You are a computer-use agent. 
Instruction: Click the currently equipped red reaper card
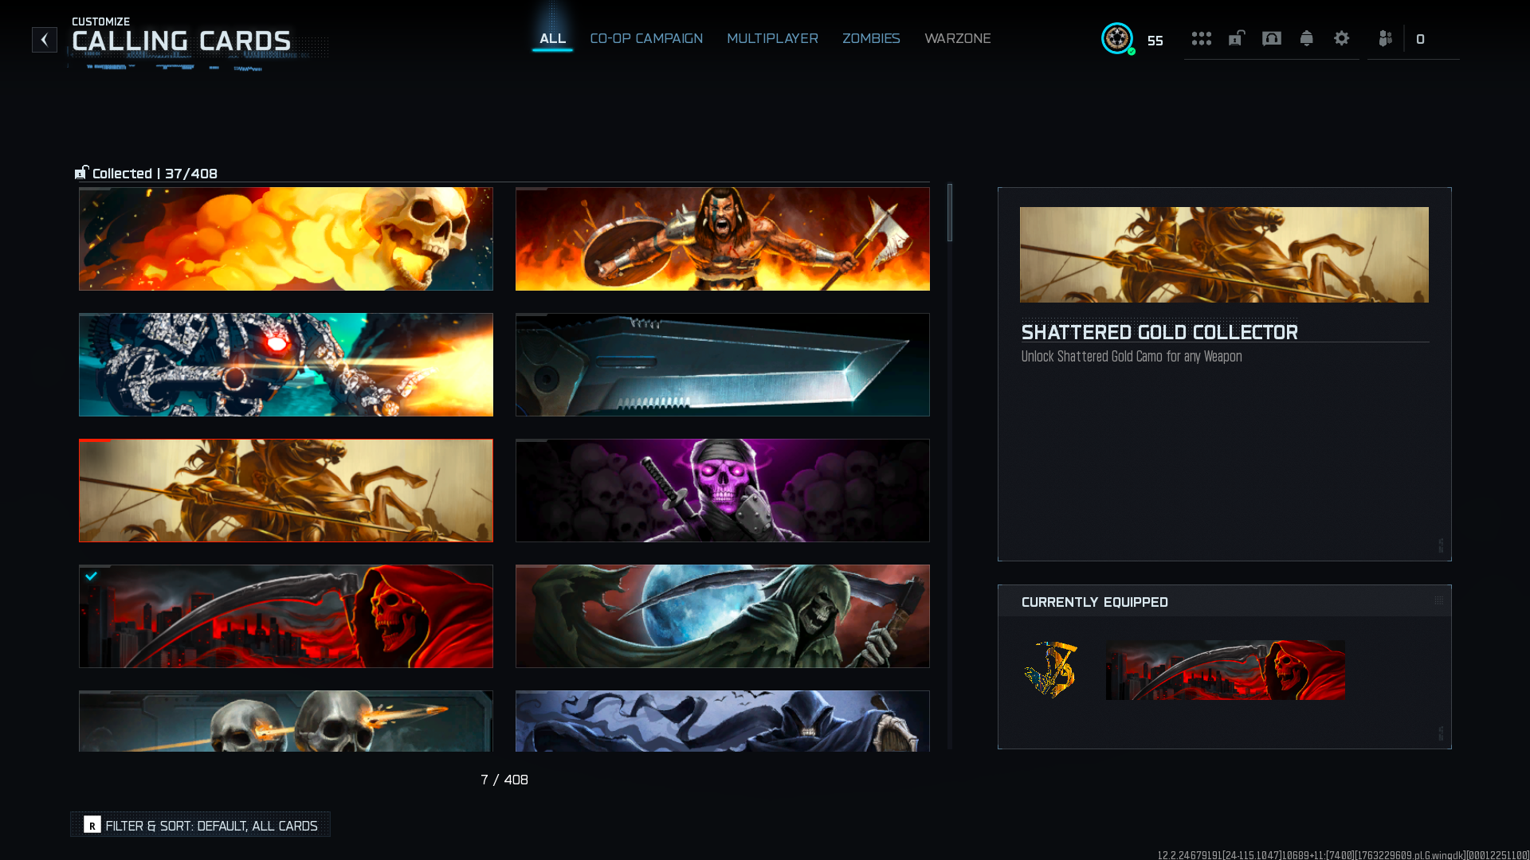[1225, 670]
